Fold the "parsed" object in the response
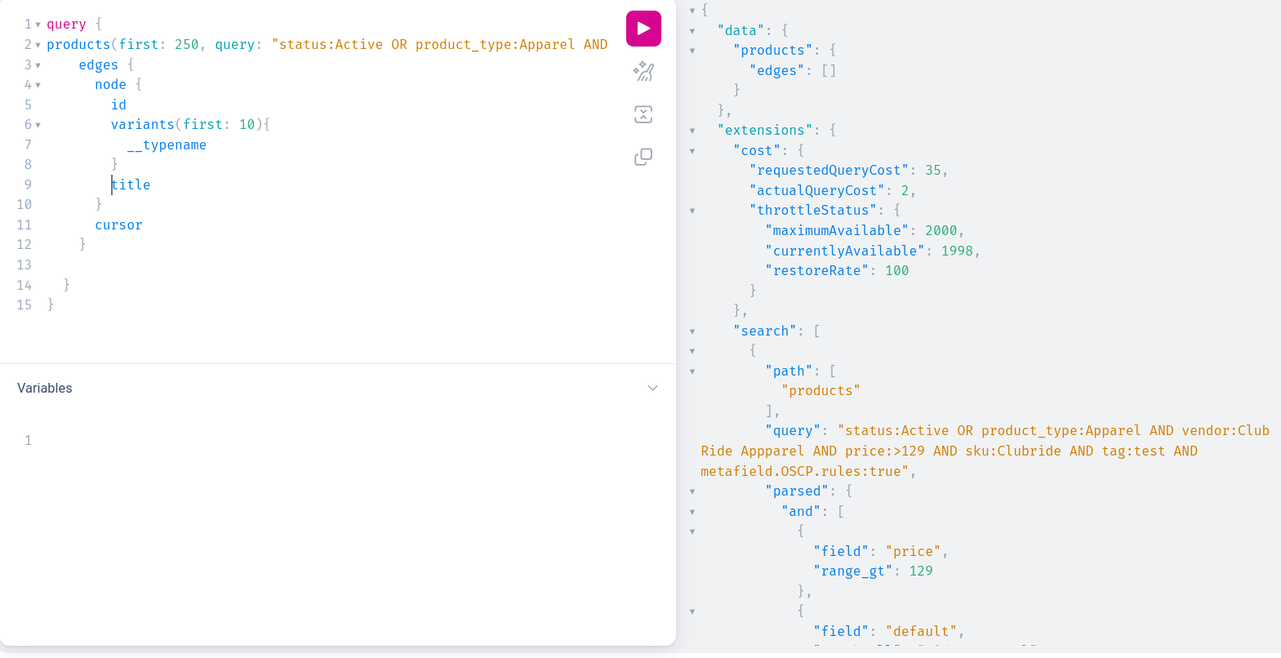 (692, 491)
